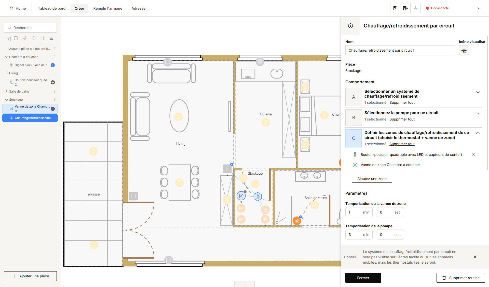This screenshot has height=287, width=489.
Task: Open the Remplir l'armoire tab
Action: point(108,8)
